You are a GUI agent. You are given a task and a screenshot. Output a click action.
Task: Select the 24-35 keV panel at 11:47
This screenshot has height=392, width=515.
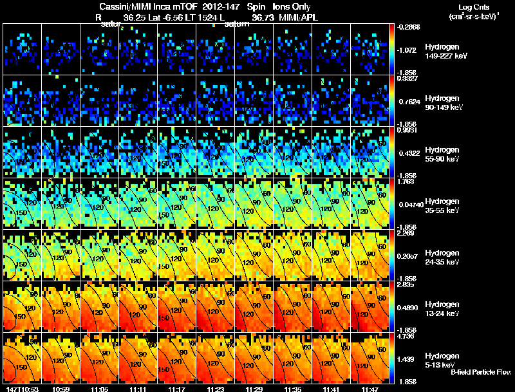click(370, 256)
